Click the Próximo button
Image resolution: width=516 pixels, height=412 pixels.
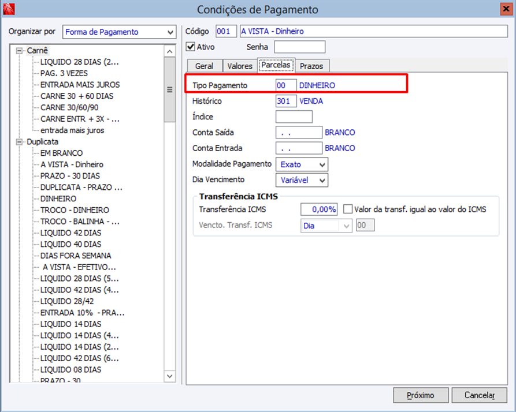coord(421,395)
